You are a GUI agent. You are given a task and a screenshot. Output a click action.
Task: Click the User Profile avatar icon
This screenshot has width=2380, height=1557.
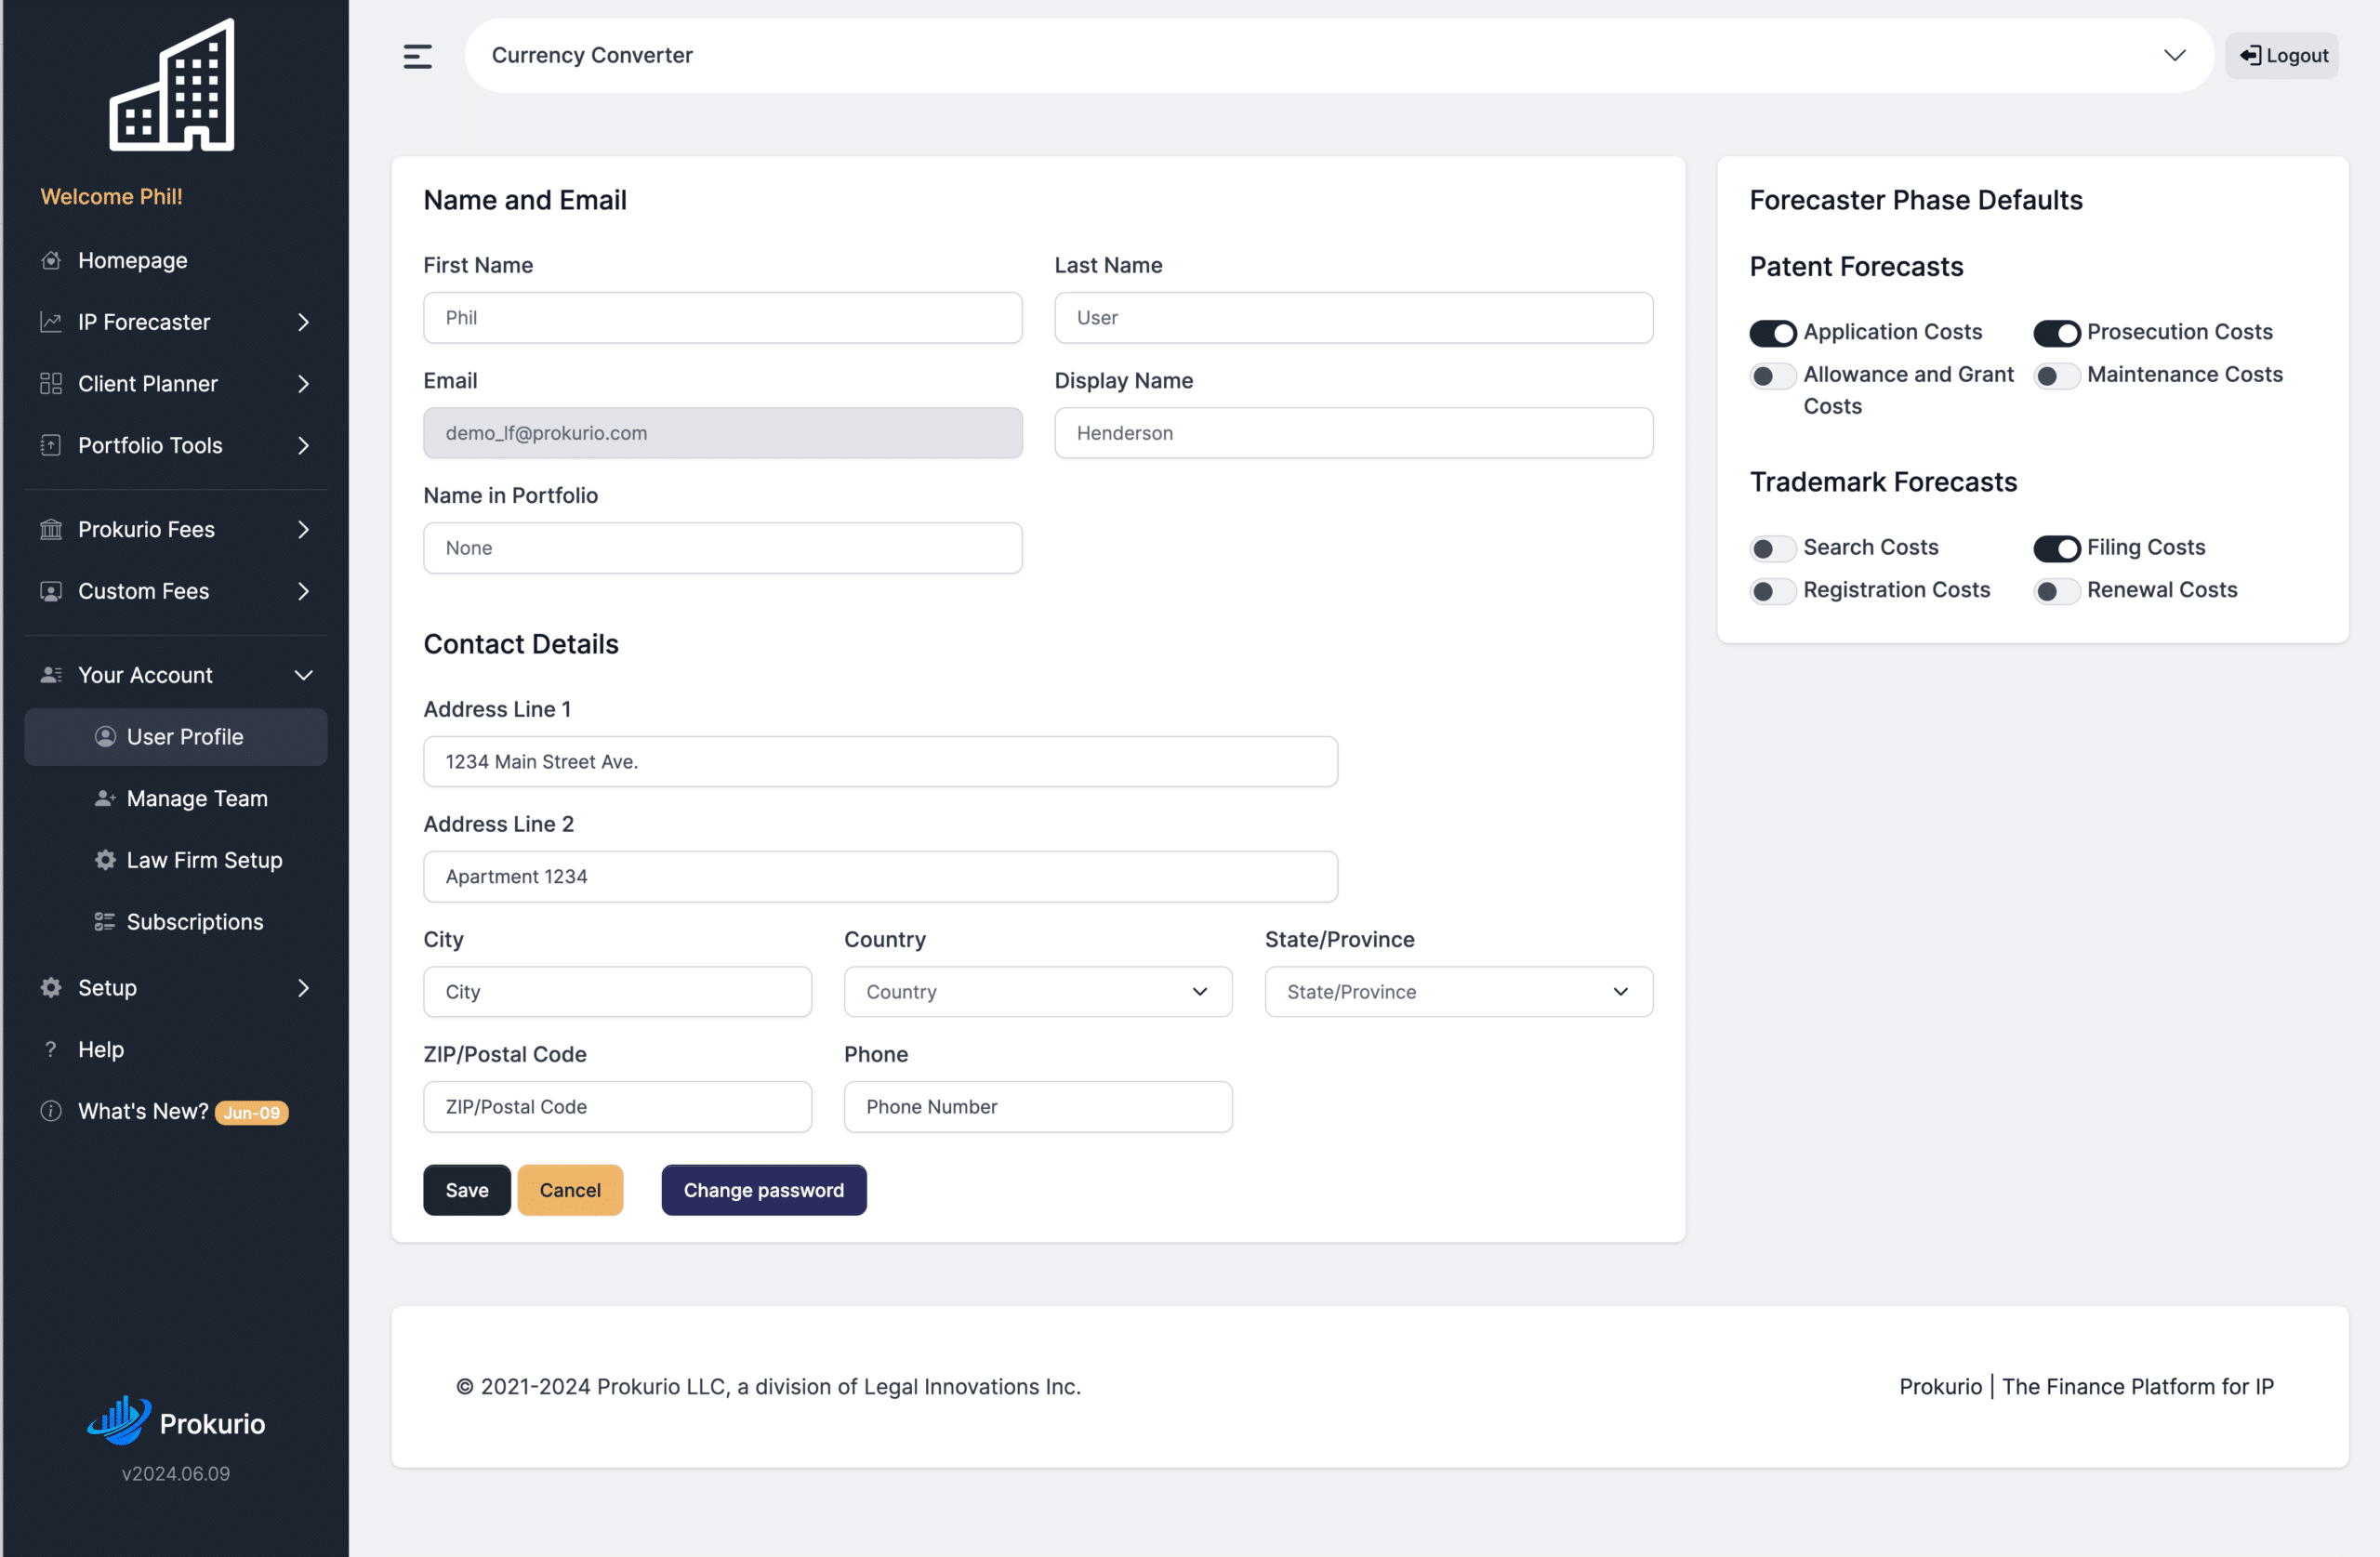point(105,737)
